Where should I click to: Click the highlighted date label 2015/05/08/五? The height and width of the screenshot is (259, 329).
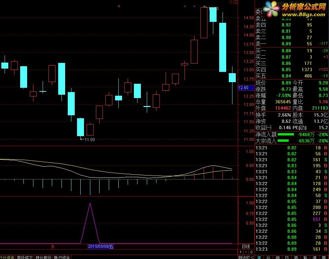pos(101,246)
